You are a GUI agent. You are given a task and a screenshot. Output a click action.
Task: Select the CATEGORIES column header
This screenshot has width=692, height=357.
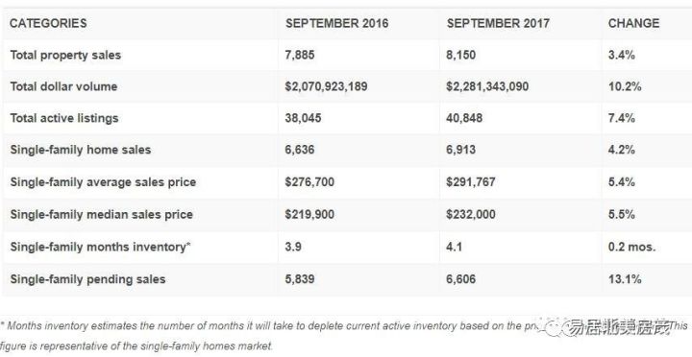tap(48, 23)
